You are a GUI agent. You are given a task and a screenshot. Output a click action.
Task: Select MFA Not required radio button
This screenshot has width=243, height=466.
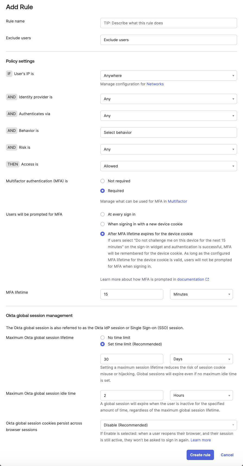pyautogui.click(x=103, y=181)
